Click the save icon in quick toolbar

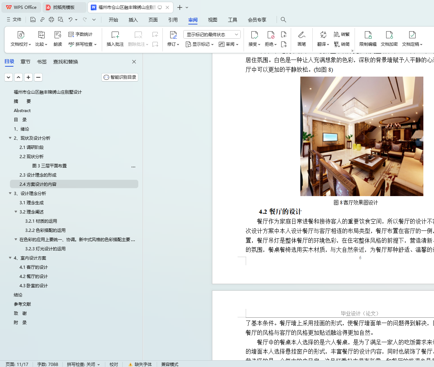[33, 20]
